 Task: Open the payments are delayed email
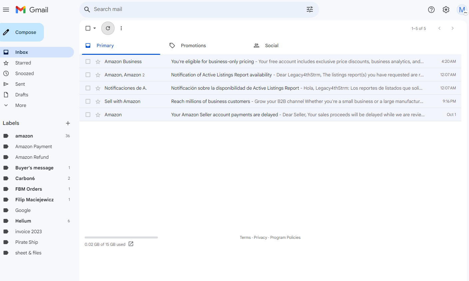[x=270, y=115]
